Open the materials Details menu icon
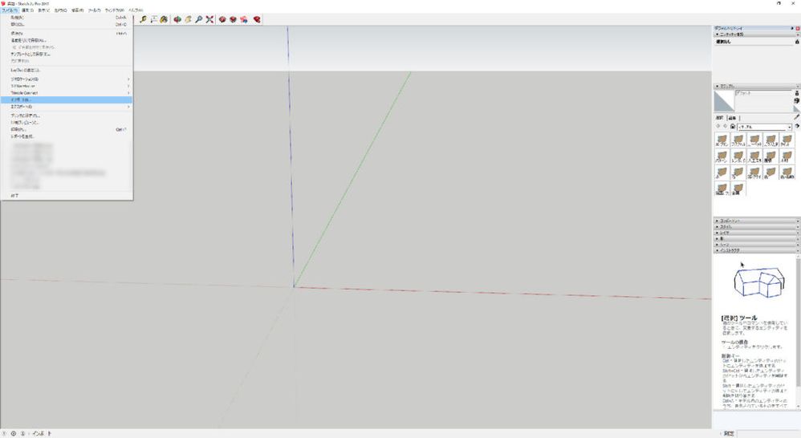Screen dimensions: 801x438 797,126
